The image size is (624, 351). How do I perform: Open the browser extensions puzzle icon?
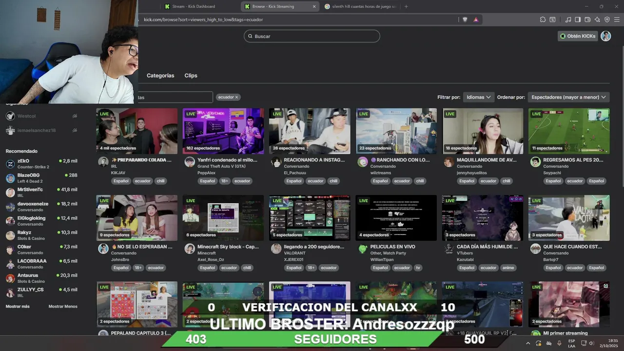click(543, 19)
